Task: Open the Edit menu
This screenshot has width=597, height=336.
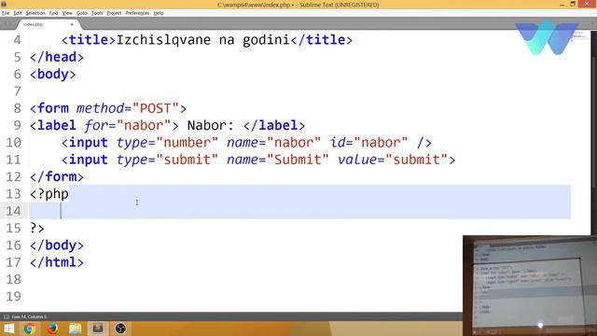Action: click(18, 13)
